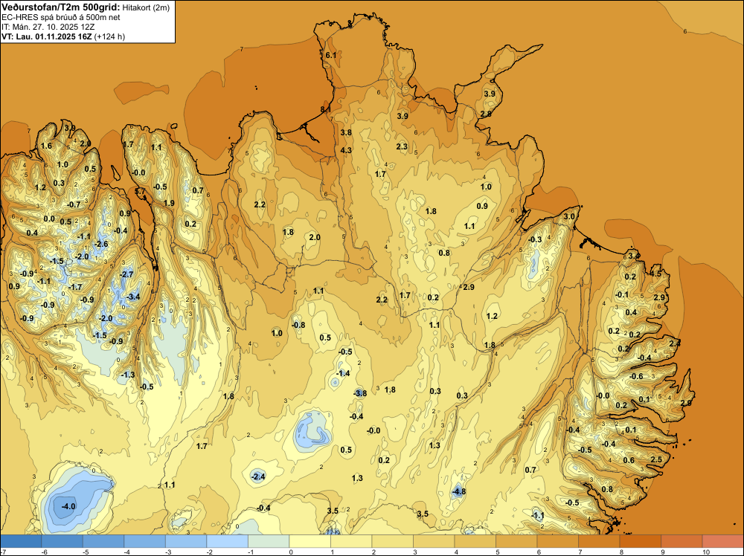The image size is (744, 556).
Task: Select the pale yellow swatch between 0 and 1
Action: point(310,541)
